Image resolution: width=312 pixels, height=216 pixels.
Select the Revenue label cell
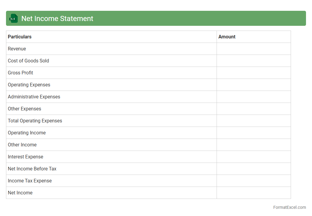pos(17,49)
